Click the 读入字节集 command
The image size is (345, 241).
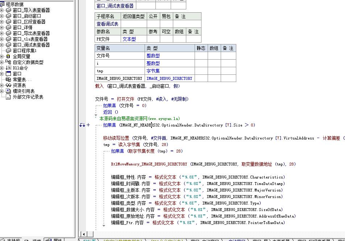(x=129, y=145)
